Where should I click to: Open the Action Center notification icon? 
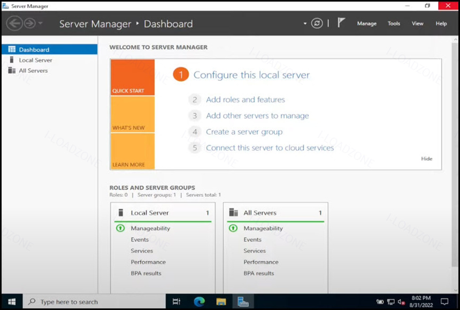444,301
